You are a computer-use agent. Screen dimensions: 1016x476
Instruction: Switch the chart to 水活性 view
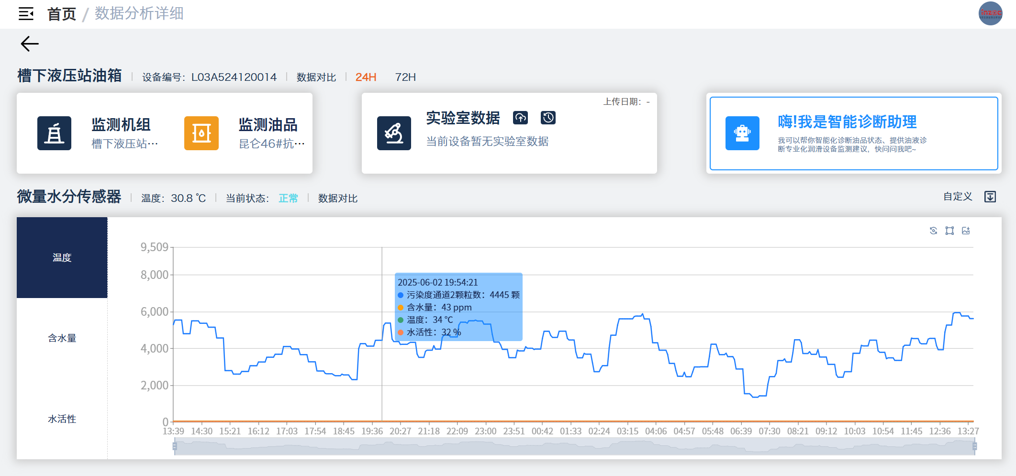pyautogui.click(x=62, y=419)
